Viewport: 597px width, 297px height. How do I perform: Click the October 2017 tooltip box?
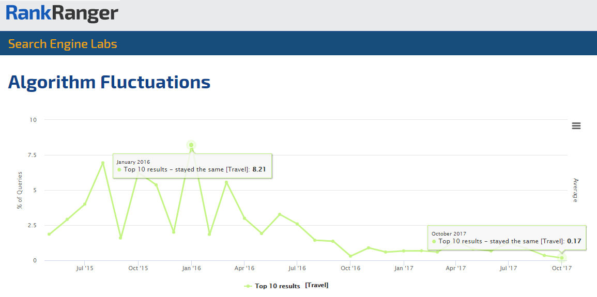click(507, 238)
